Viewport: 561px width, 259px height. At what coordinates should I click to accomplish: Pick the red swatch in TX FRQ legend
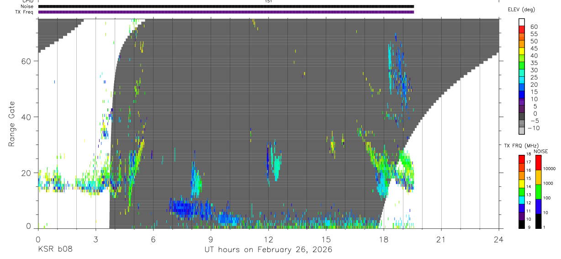(522, 159)
